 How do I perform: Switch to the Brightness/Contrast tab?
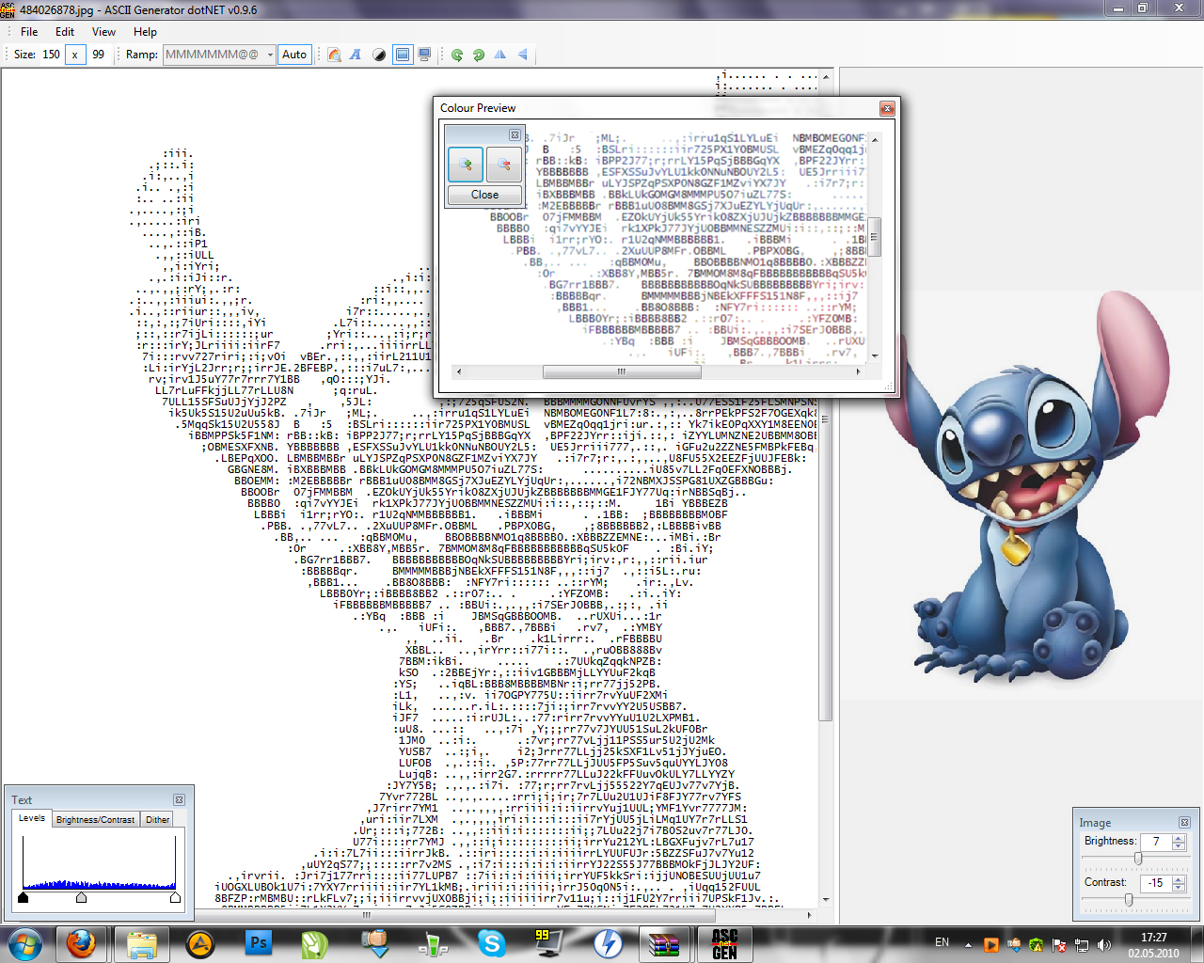pos(95,819)
